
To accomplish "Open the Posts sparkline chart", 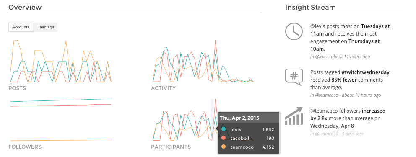I will pos(61,61).
